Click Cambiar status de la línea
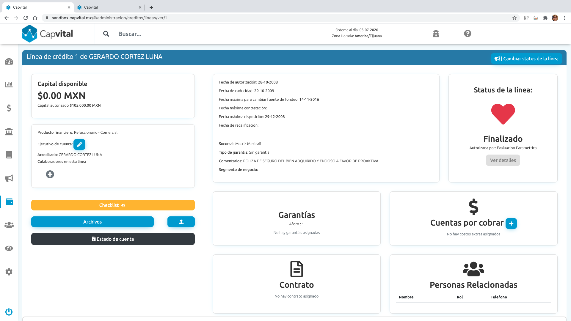This screenshot has height=321, width=571. (x=526, y=59)
